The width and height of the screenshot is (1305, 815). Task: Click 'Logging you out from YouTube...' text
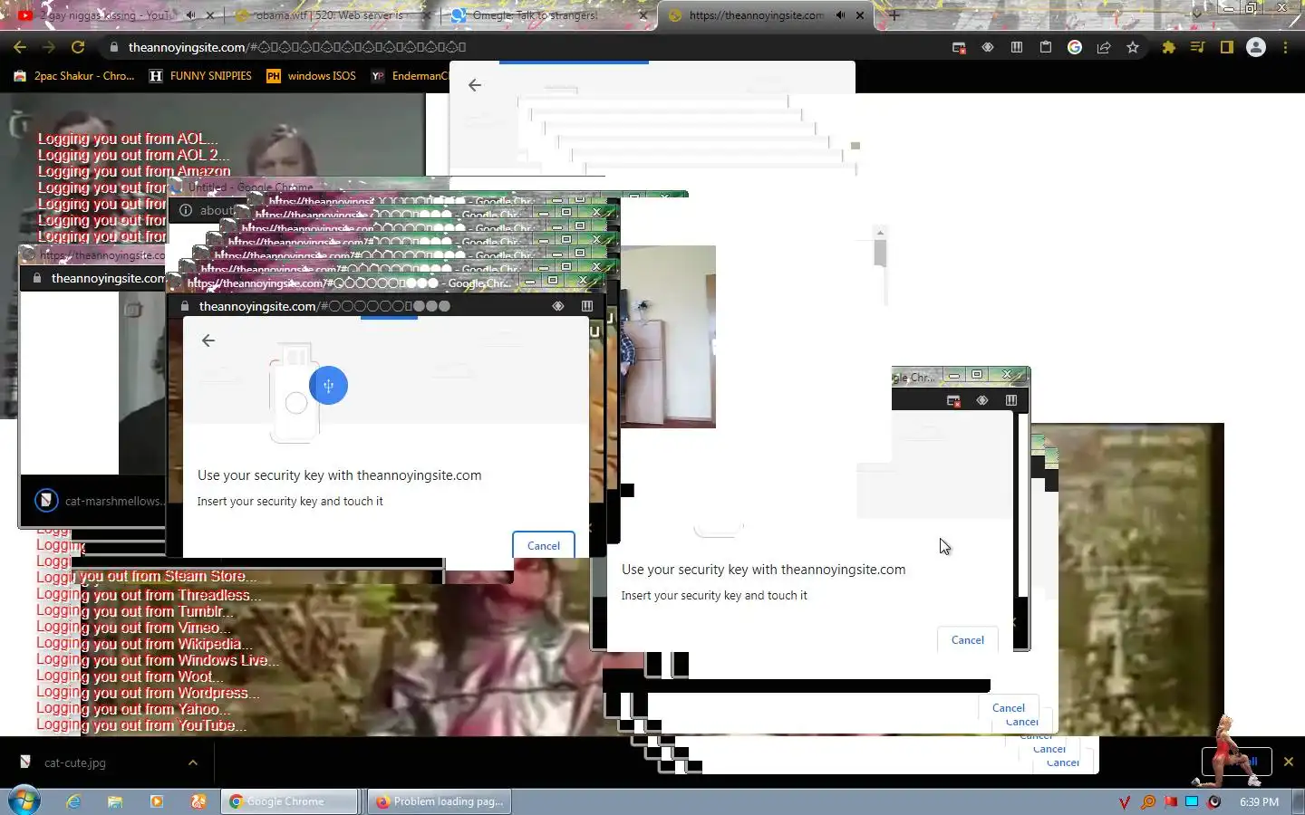[141, 725]
